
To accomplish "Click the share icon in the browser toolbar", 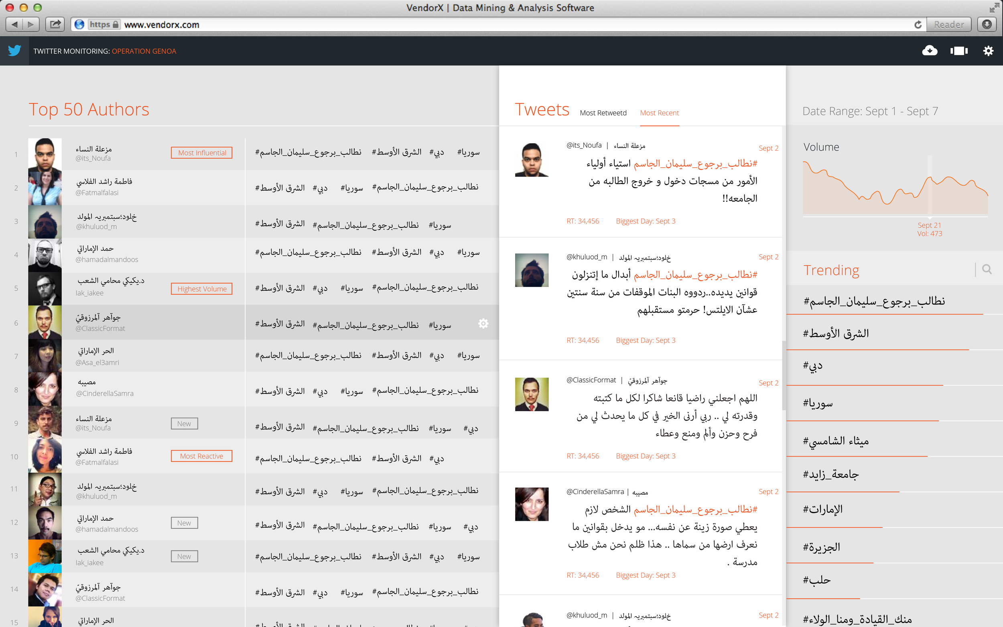I will (55, 24).
